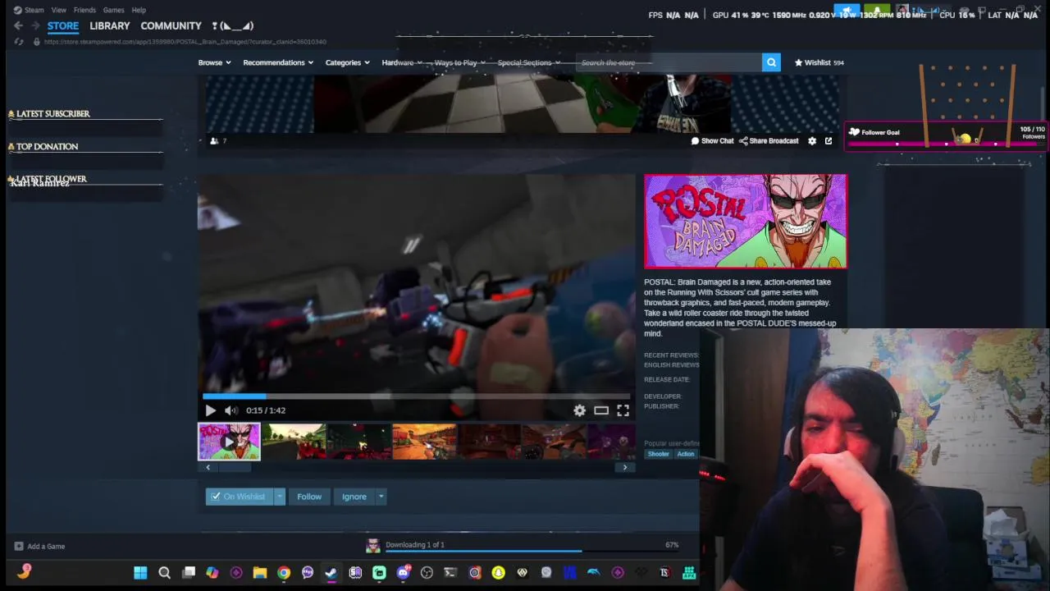The width and height of the screenshot is (1050, 591).
Task: Expand Hardware menu
Action: [x=402, y=62]
